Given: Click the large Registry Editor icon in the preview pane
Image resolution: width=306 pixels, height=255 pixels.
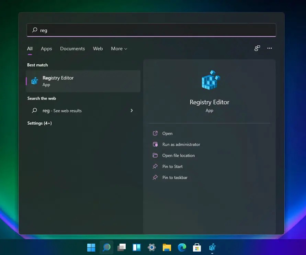Looking at the screenshot, I should 211,80.
